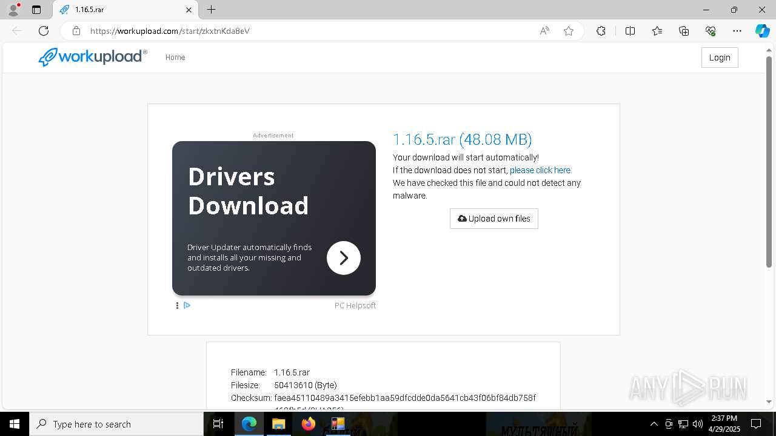This screenshot has width=776, height=436.
Task: Go to Home menu item
Action: tap(175, 58)
